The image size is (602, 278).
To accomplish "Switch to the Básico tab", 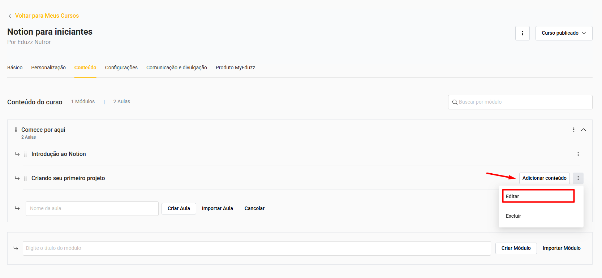I will point(15,68).
